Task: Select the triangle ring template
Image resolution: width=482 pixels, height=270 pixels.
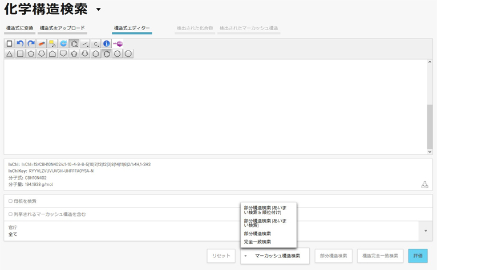Action: pyautogui.click(x=9, y=54)
